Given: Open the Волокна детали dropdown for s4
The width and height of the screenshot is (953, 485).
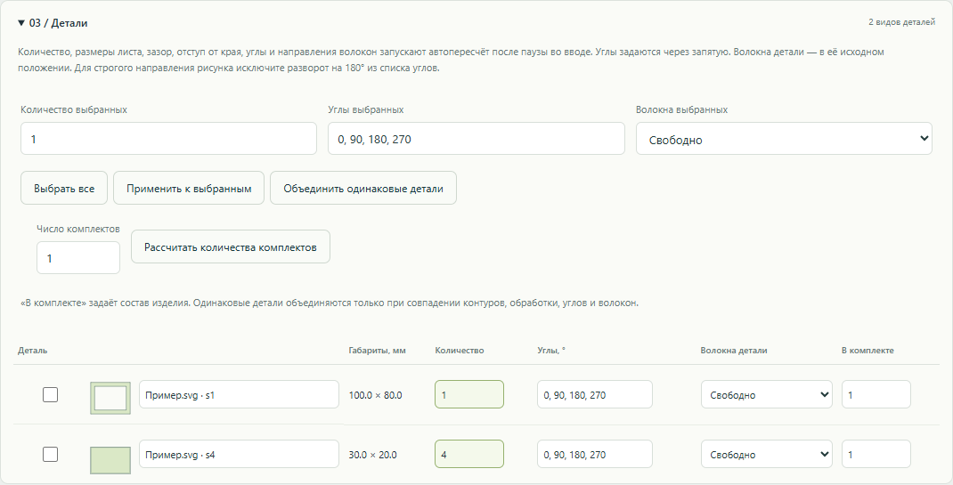Looking at the screenshot, I should click(767, 454).
